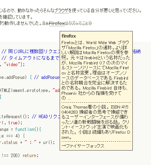Click the を確認しています sentence

click(x=16, y=17)
